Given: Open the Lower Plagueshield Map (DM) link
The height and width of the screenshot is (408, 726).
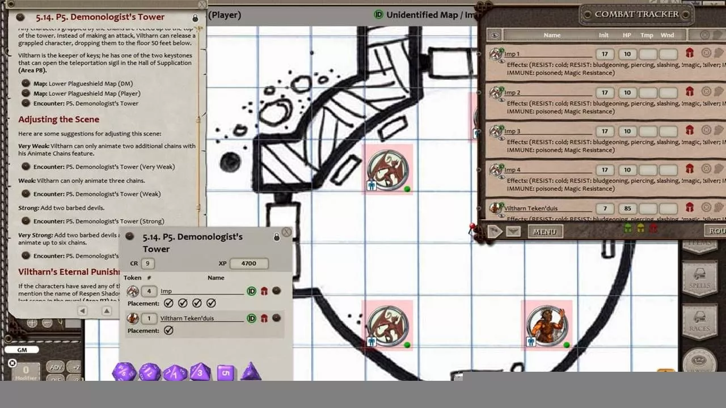Looking at the screenshot, I should 26,83.
